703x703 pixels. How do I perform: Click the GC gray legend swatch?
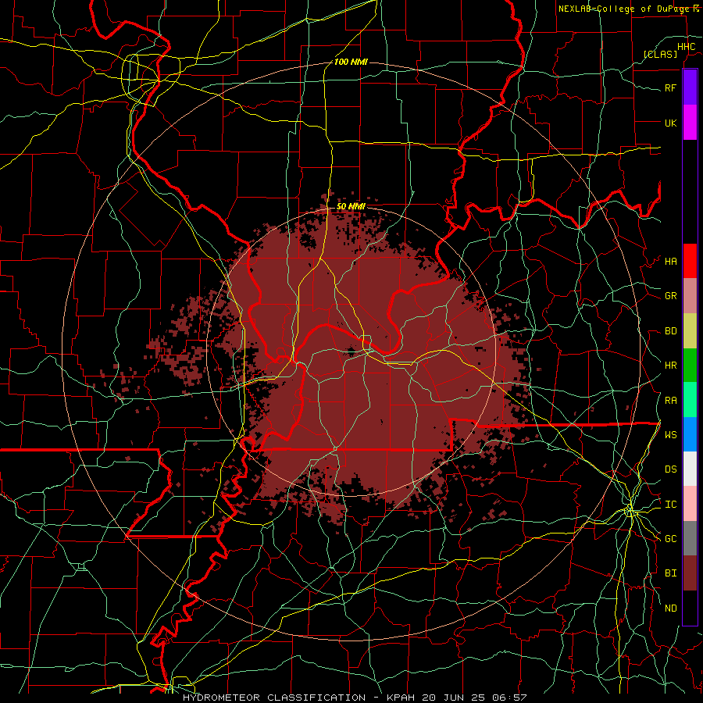(x=690, y=538)
